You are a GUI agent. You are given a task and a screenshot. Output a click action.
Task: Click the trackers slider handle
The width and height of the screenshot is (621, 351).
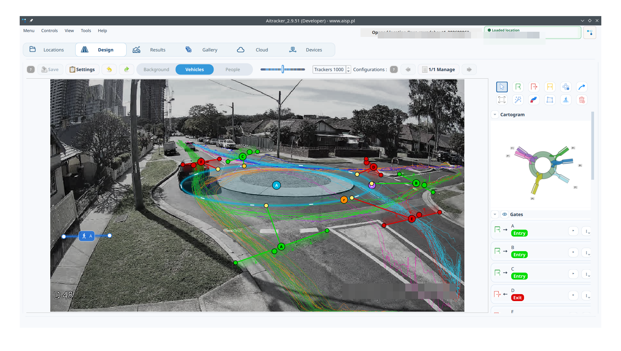283,69
